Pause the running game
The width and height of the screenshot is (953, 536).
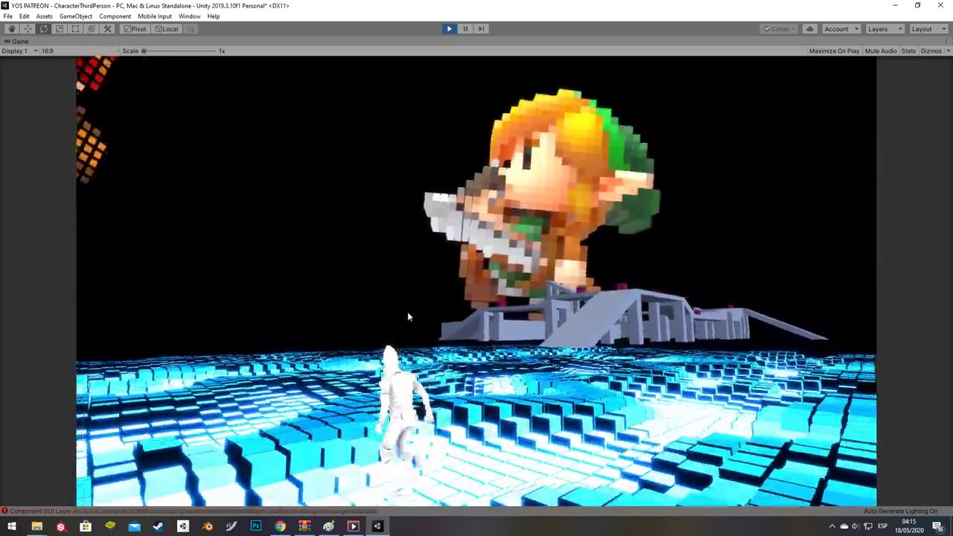[465, 29]
